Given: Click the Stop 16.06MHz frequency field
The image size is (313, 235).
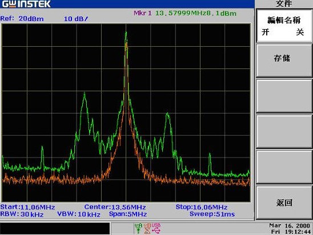Looking at the screenshot, I should click(x=202, y=207).
